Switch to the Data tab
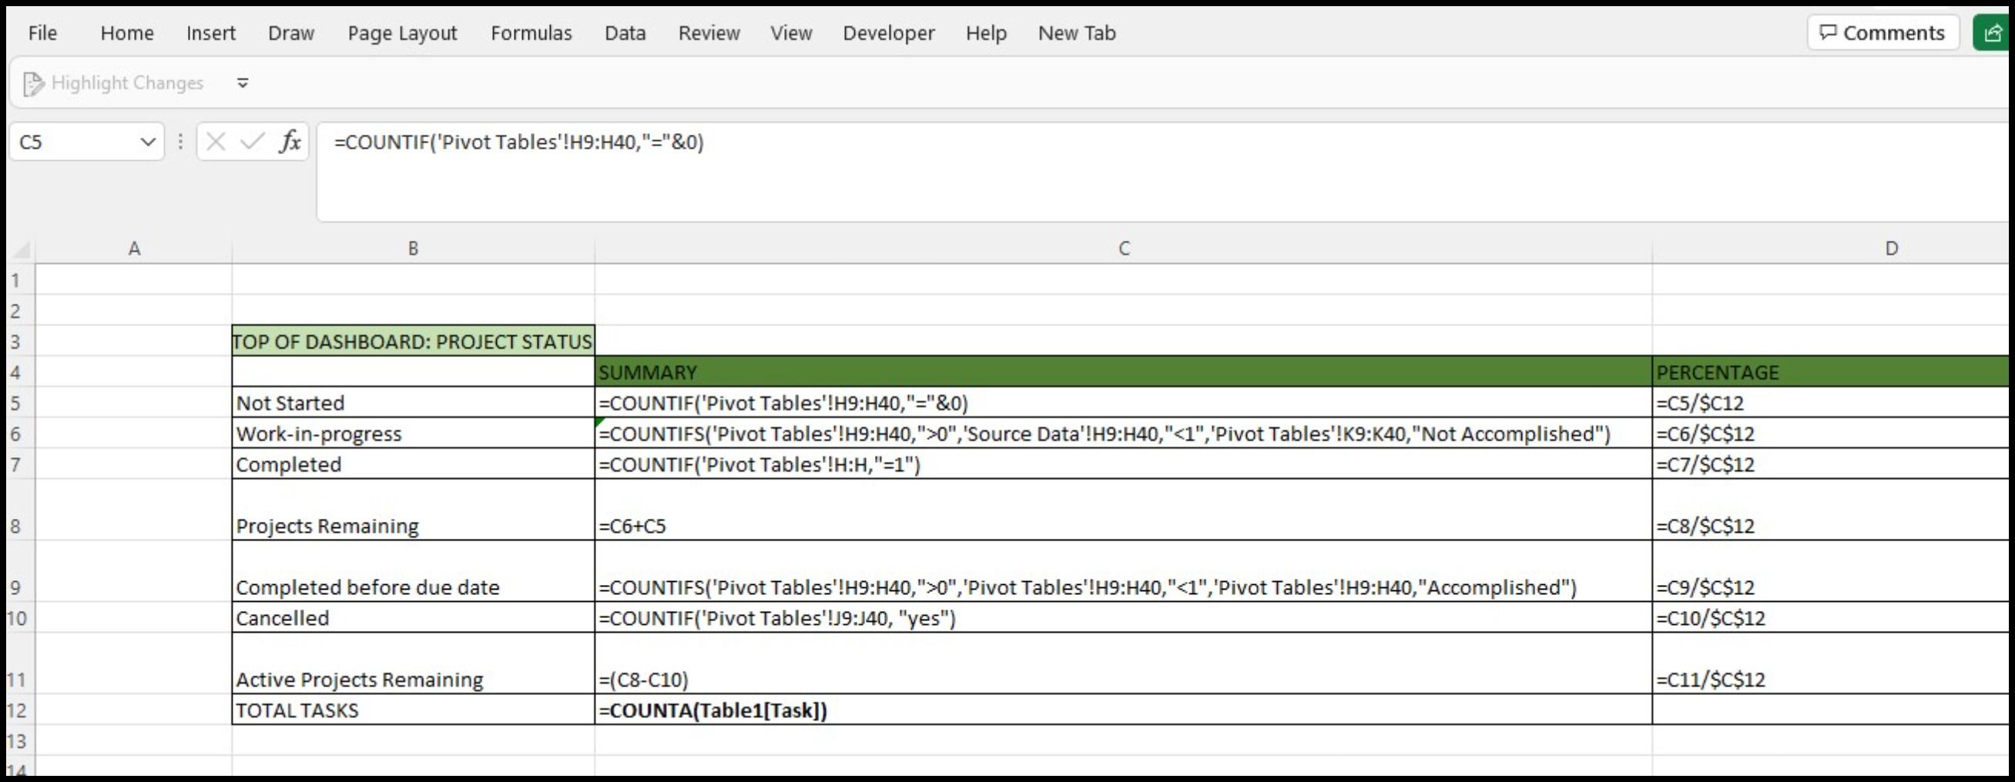Screen dimensions: 2015x782 pos(625,33)
